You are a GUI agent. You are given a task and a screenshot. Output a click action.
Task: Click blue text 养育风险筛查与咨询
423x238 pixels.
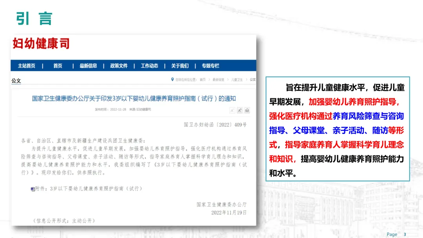tap(368, 116)
